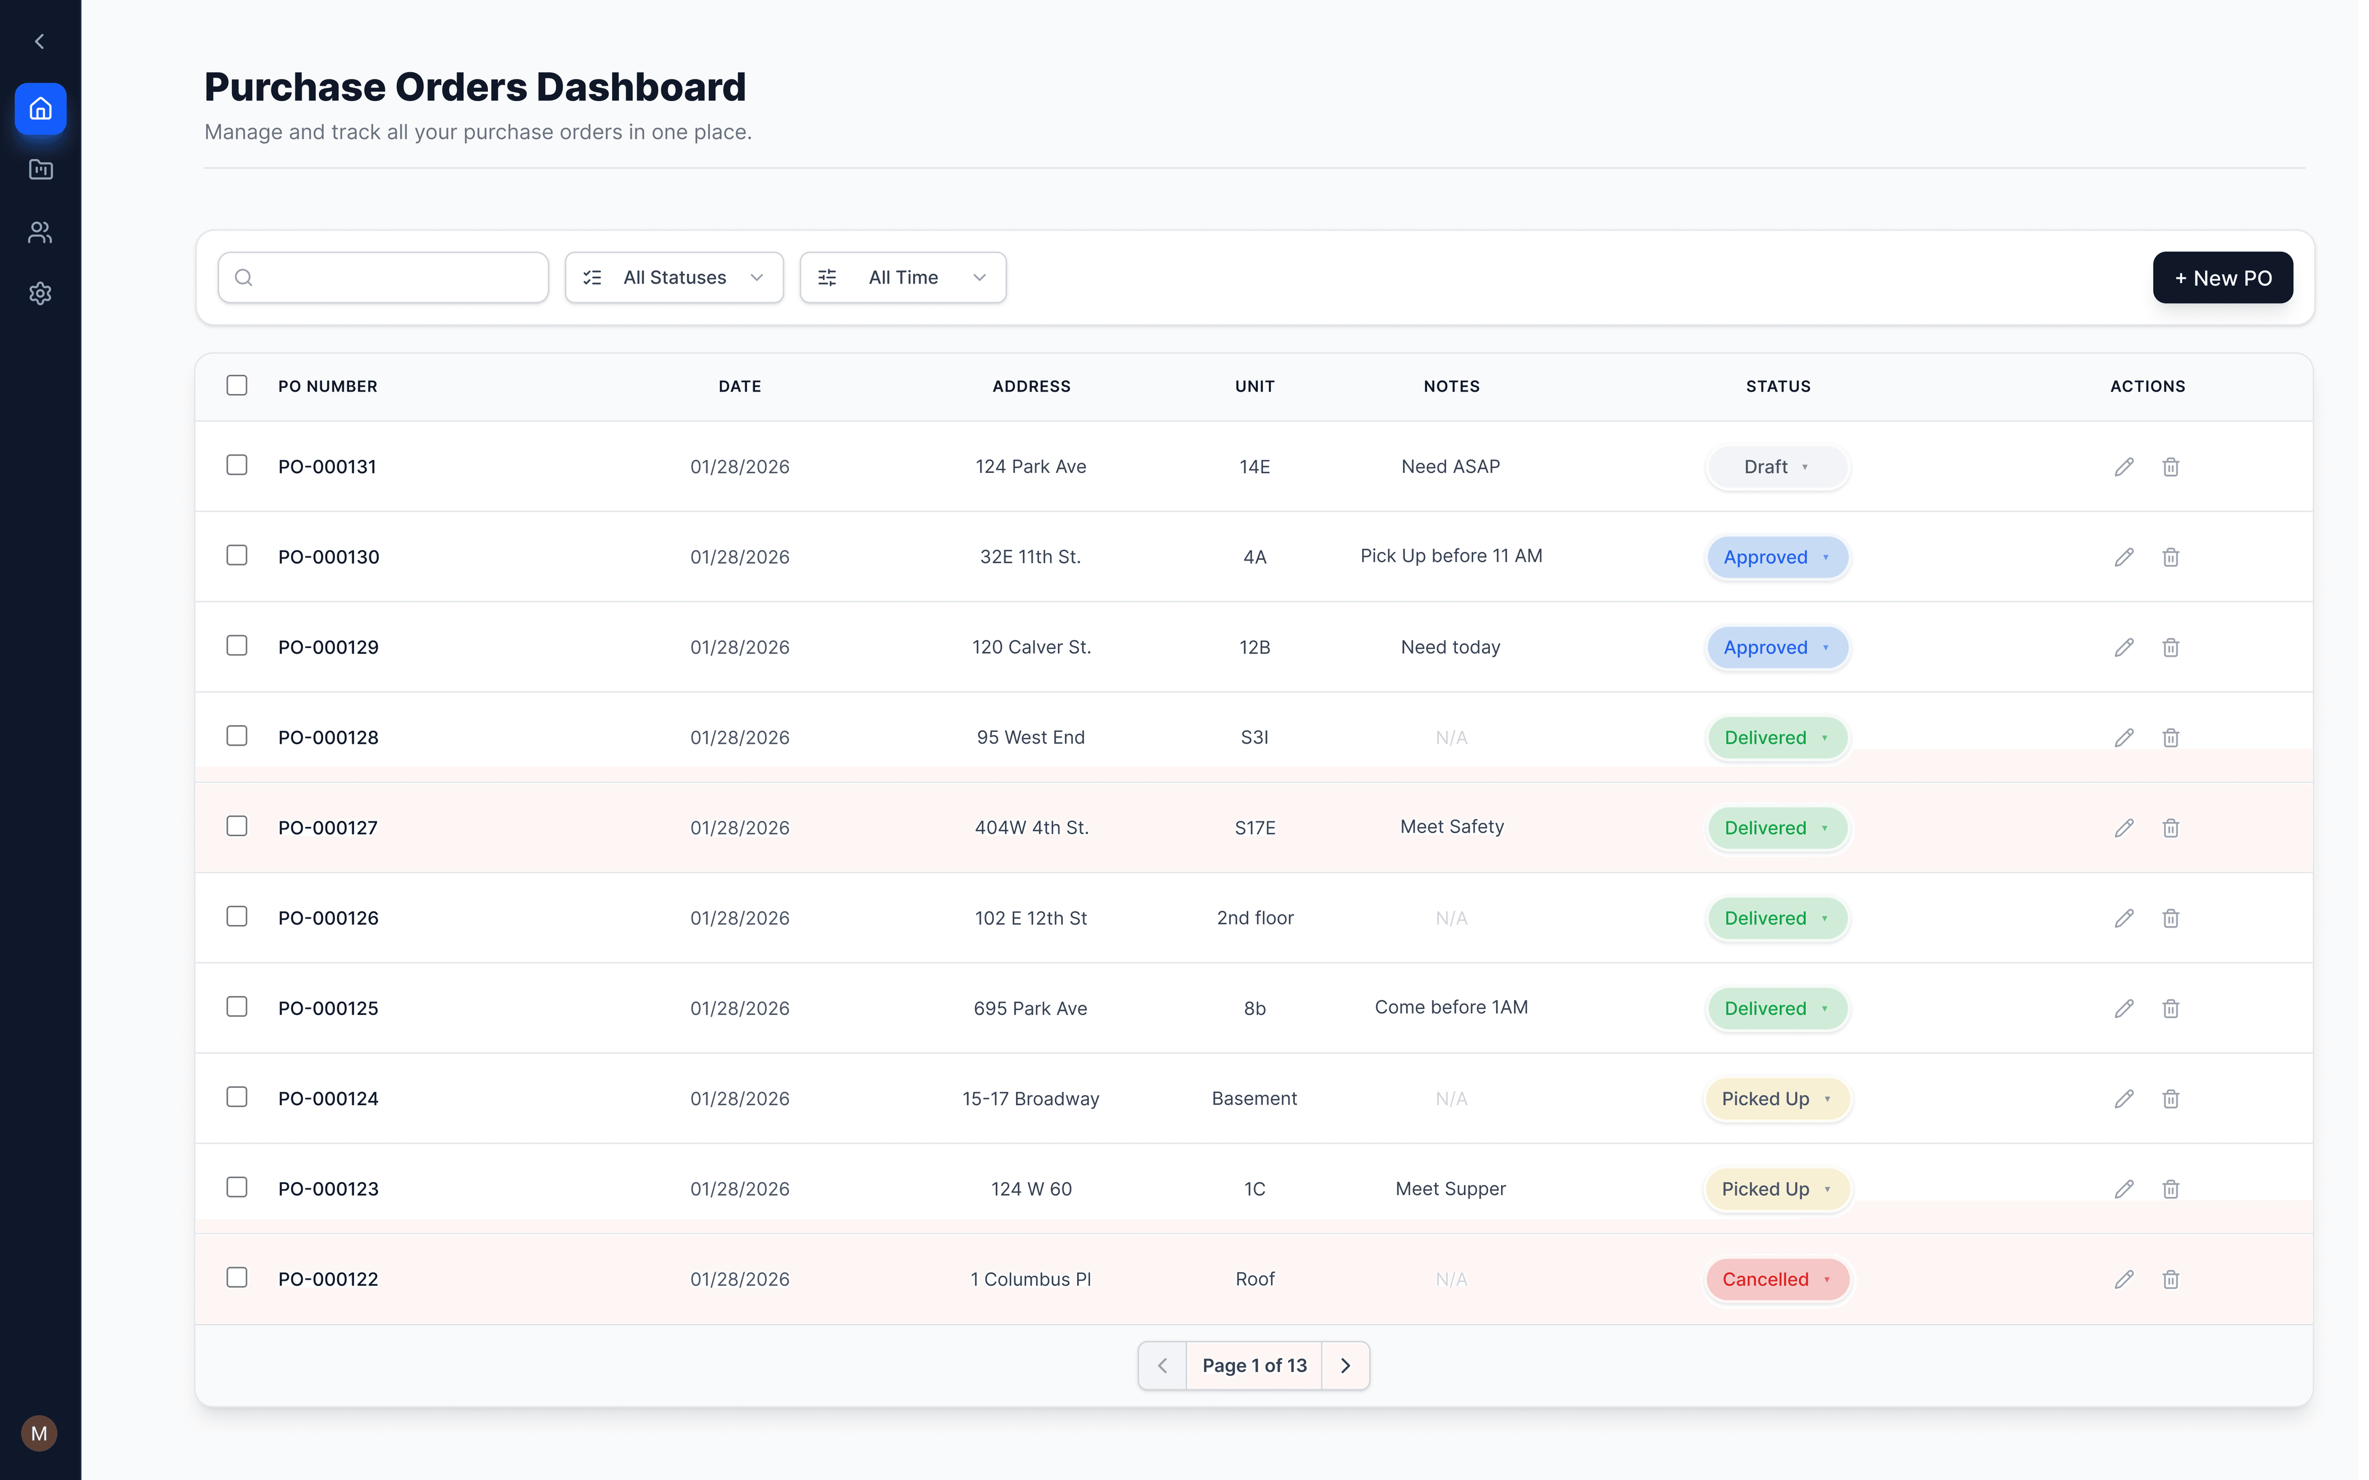
Task: Open the All Time filter dropdown
Action: point(903,278)
